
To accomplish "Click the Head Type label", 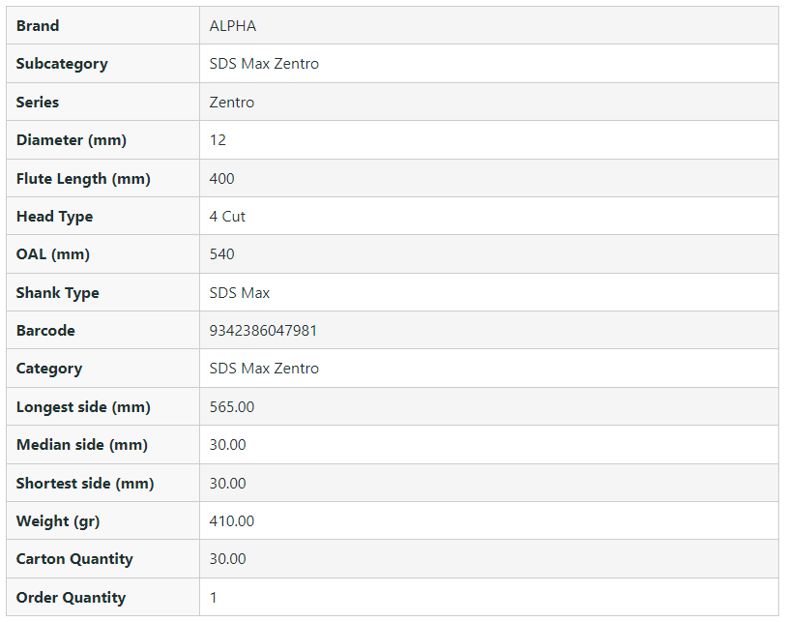I will tap(54, 217).
